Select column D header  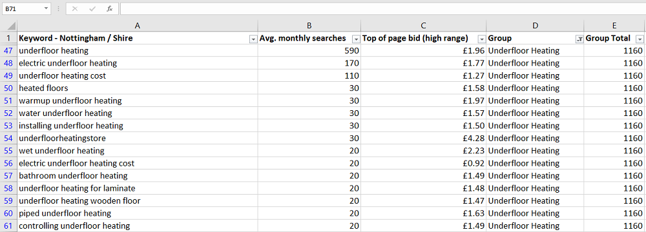pos(535,26)
